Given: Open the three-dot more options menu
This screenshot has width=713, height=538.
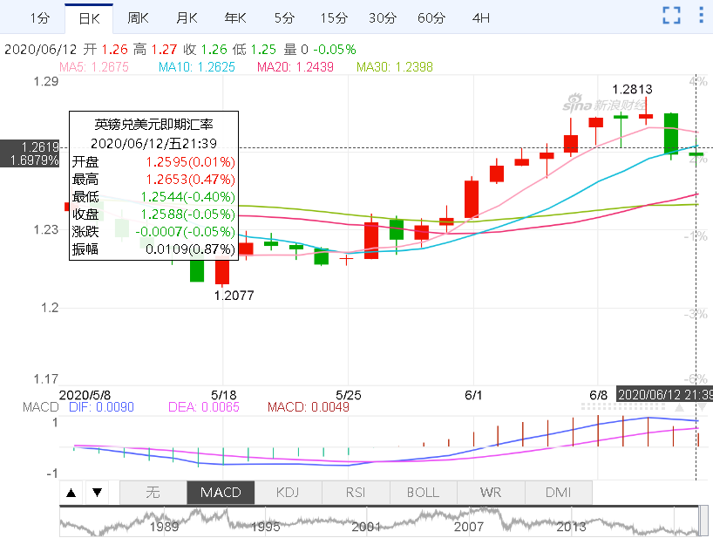Looking at the screenshot, I should (x=701, y=15).
